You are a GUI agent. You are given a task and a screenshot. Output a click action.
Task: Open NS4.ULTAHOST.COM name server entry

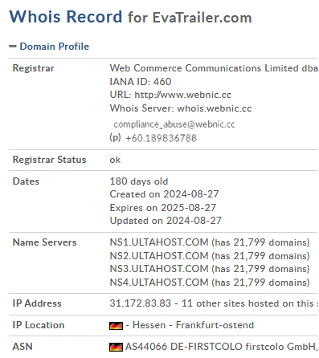click(x=159, y=283)
